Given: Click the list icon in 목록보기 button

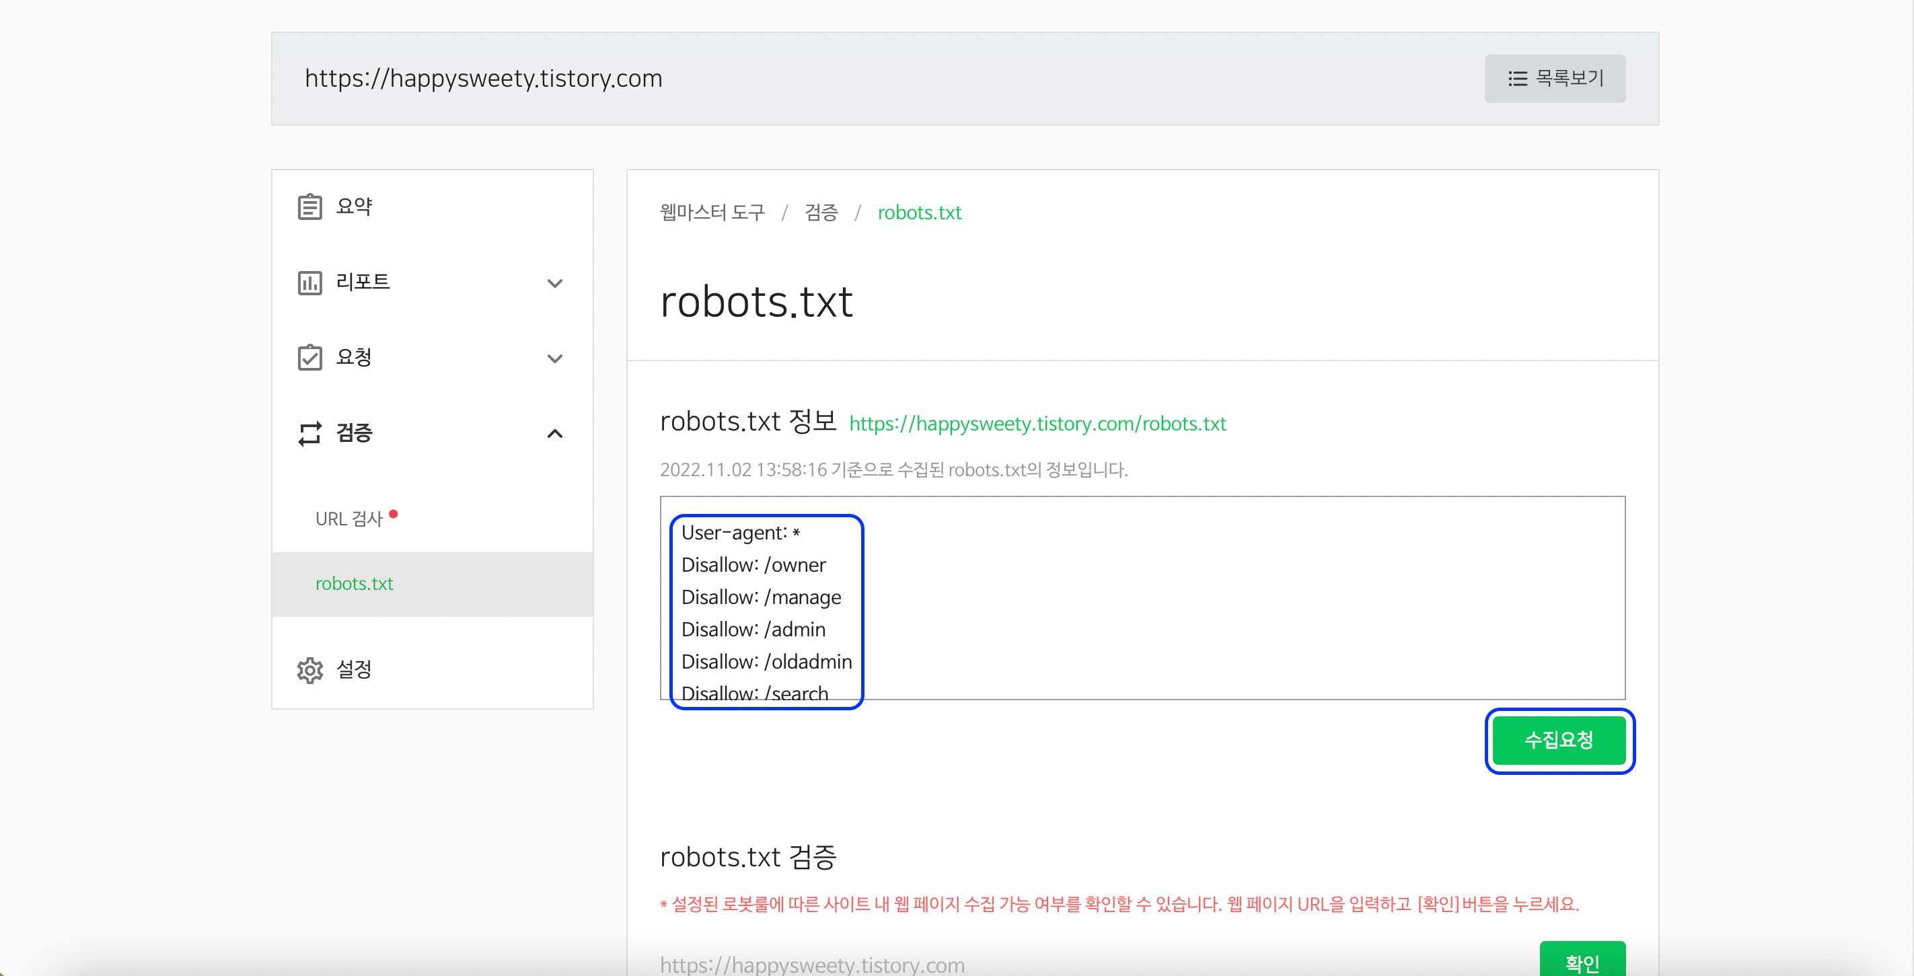Looking at the screenshot, I should 1517,79.
